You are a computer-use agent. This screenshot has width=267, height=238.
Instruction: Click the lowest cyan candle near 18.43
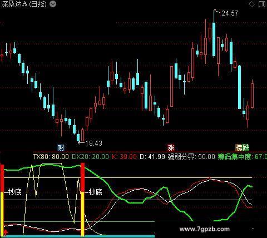point(78,138)
